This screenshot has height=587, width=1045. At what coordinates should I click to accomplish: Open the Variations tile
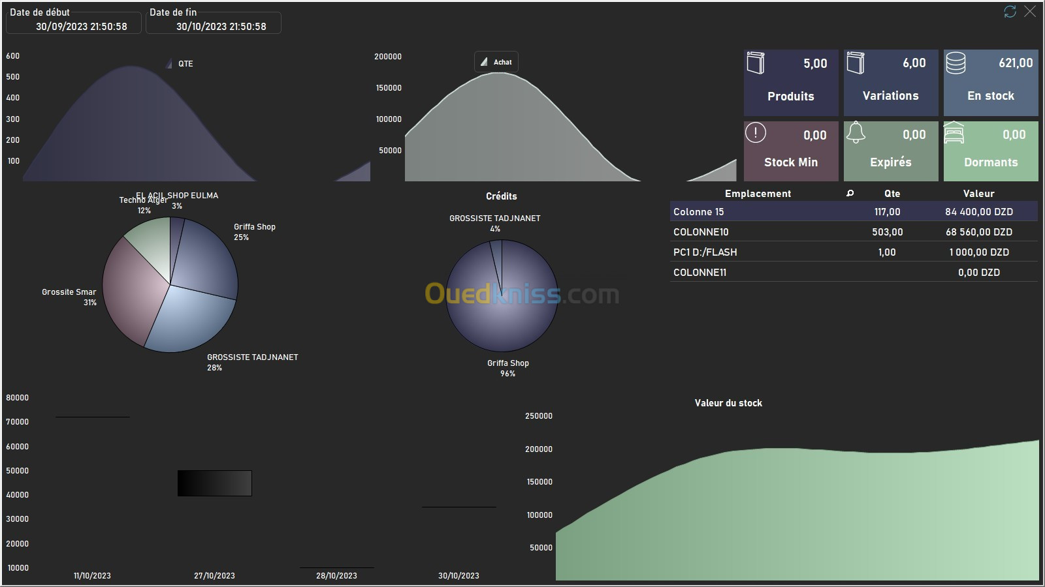point(891,83)
